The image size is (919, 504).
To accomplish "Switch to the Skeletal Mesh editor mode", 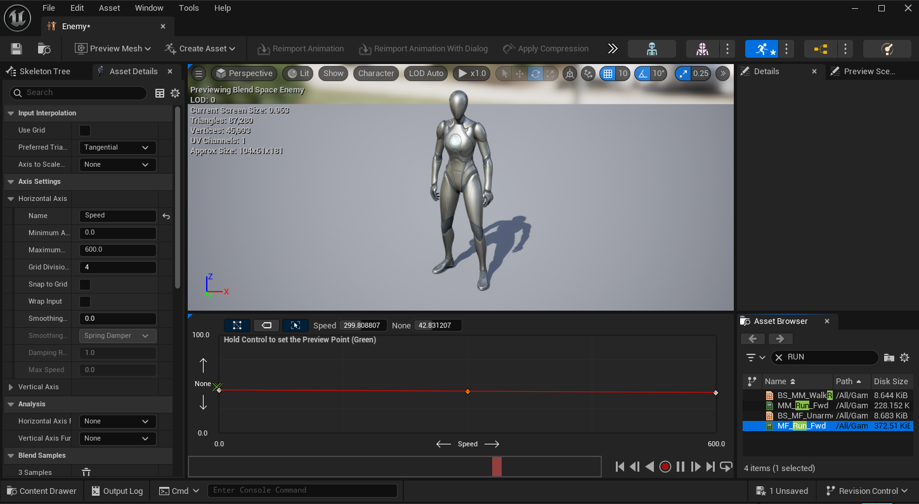I will [702, 49].
